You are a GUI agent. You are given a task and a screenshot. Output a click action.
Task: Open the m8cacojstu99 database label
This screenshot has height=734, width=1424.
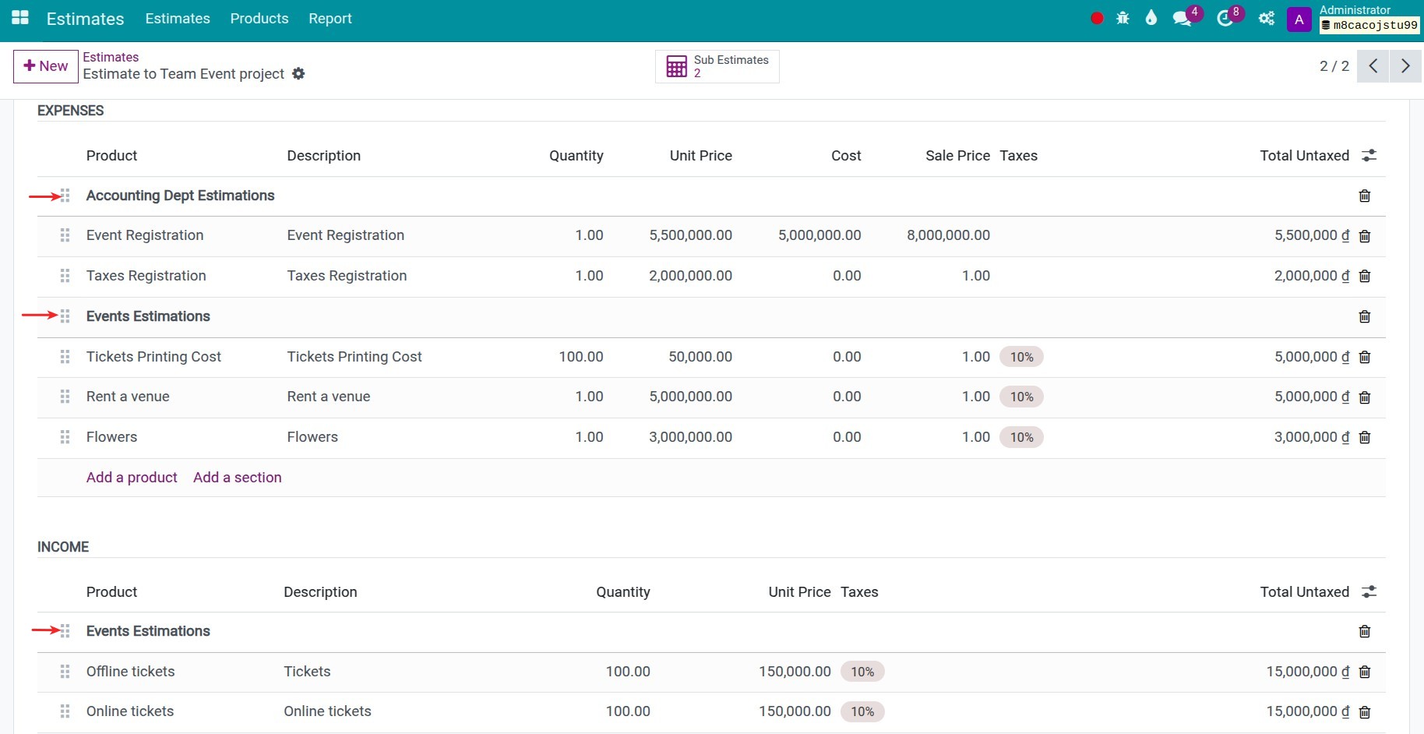coord(1369,25)
